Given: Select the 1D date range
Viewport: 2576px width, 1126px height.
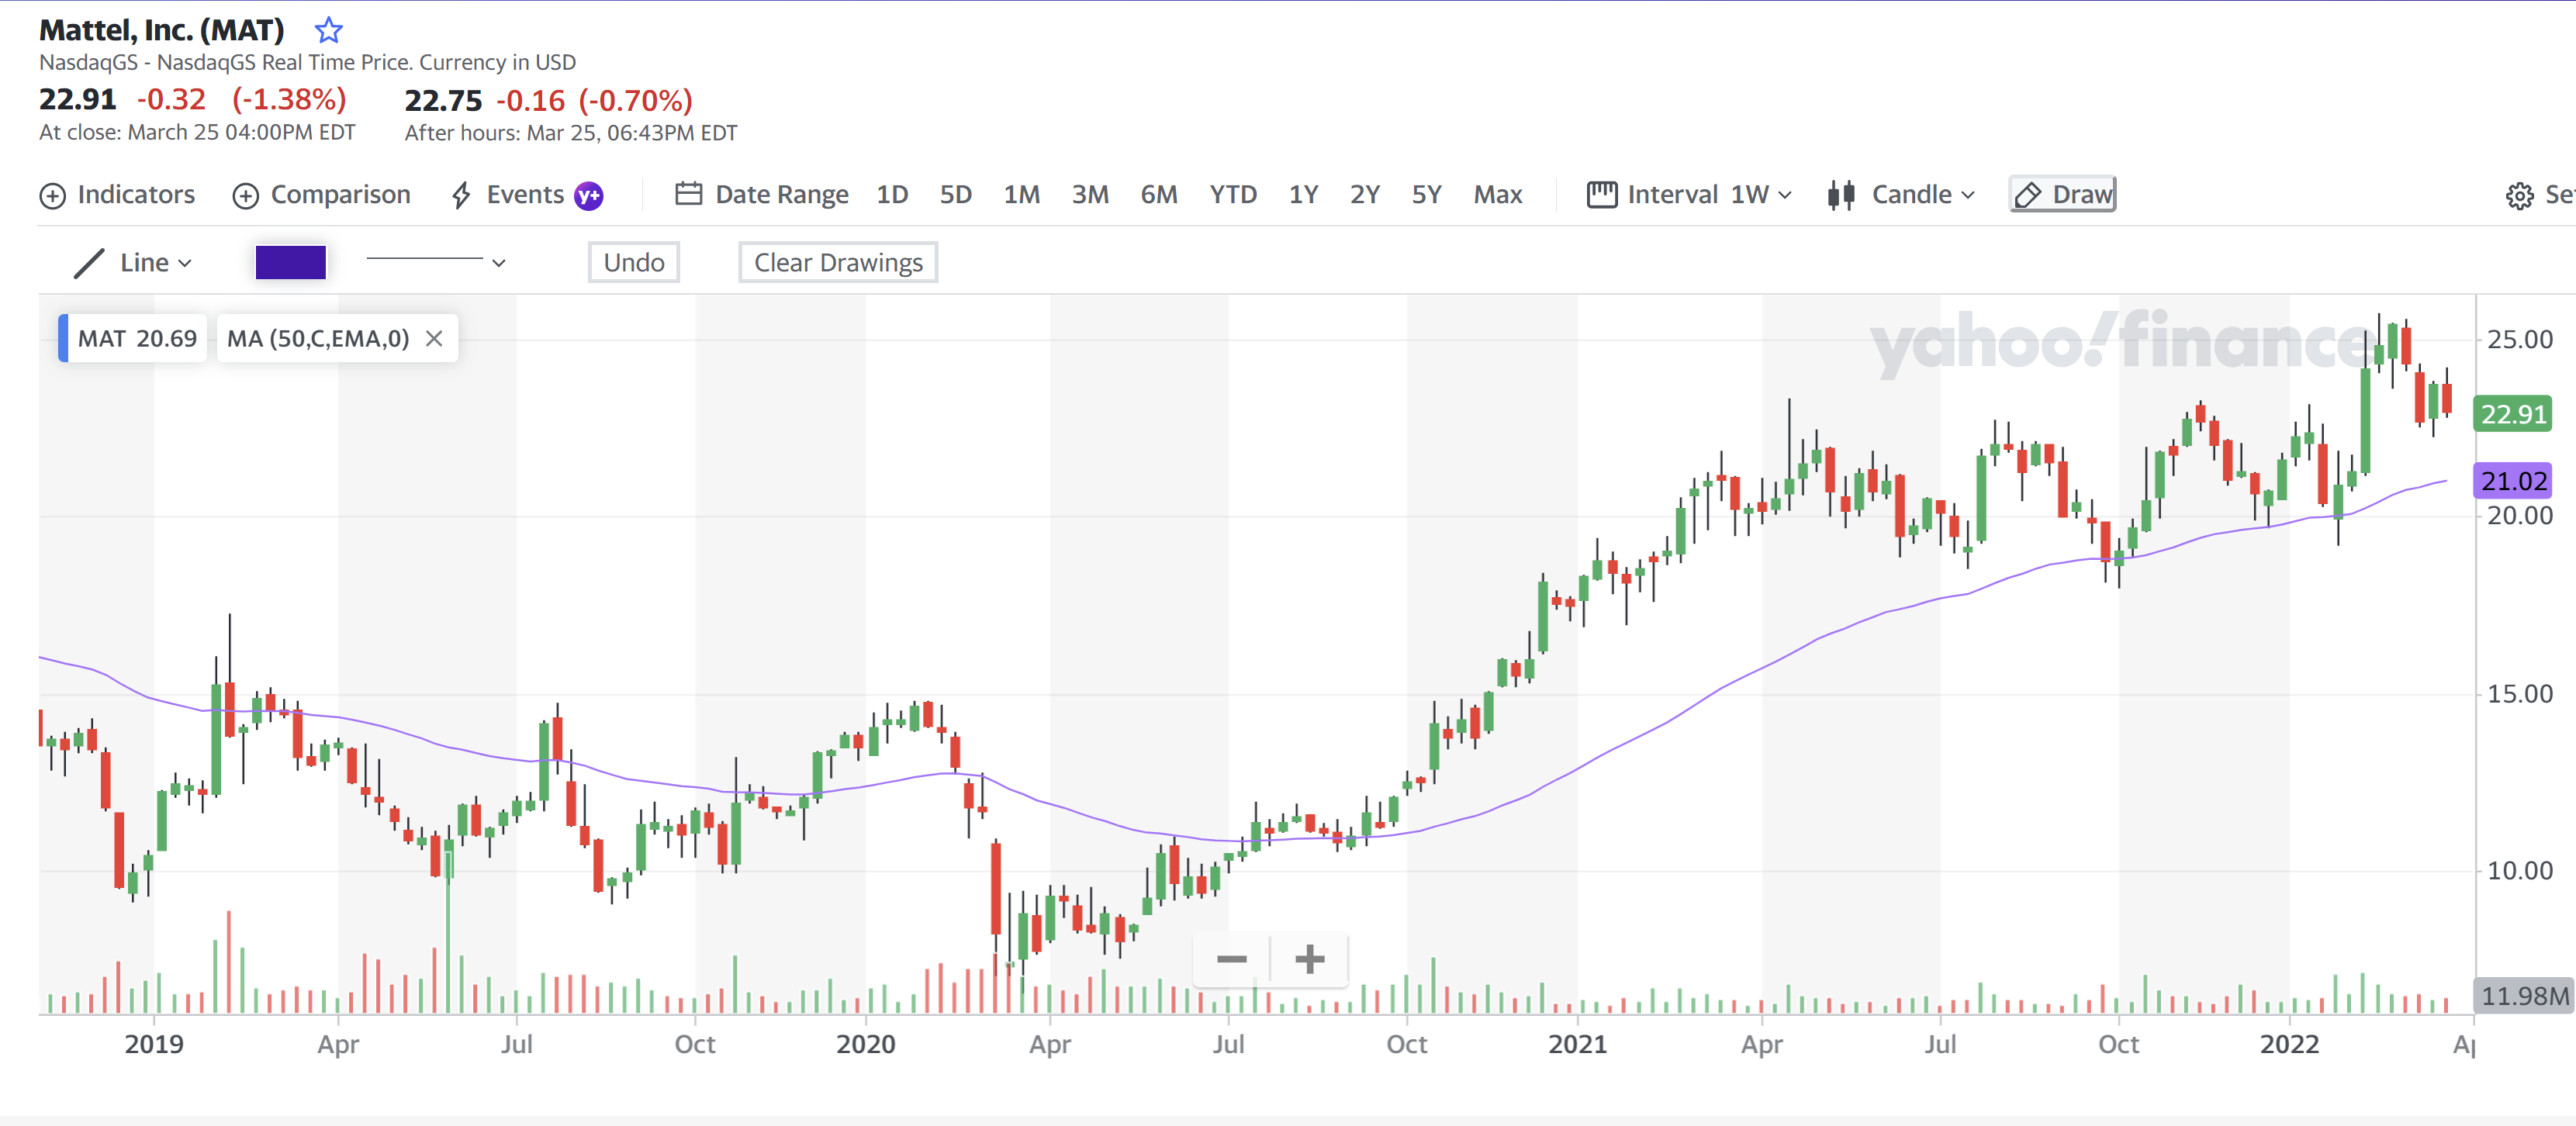Looking at the screenshot, I should pyautogui.click(x=892, y=195).
